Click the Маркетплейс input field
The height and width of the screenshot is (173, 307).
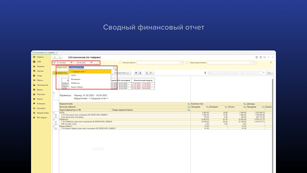91,67
